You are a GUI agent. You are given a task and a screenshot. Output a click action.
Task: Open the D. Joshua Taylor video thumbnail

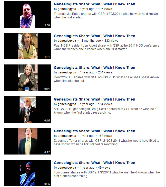[x=27, y=141]
